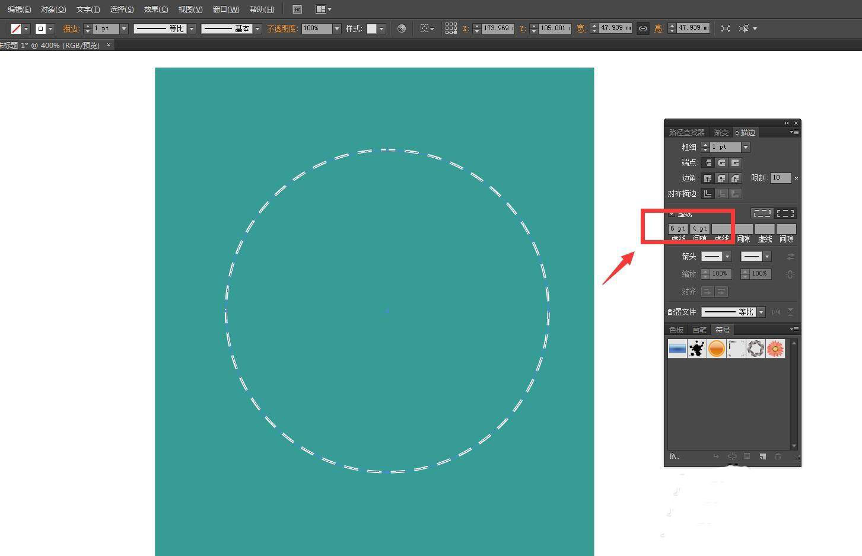Screen dimensions: 862x556
Task: Open the panel weight 粗细 dropdown arrow
Action: (746, 147)
